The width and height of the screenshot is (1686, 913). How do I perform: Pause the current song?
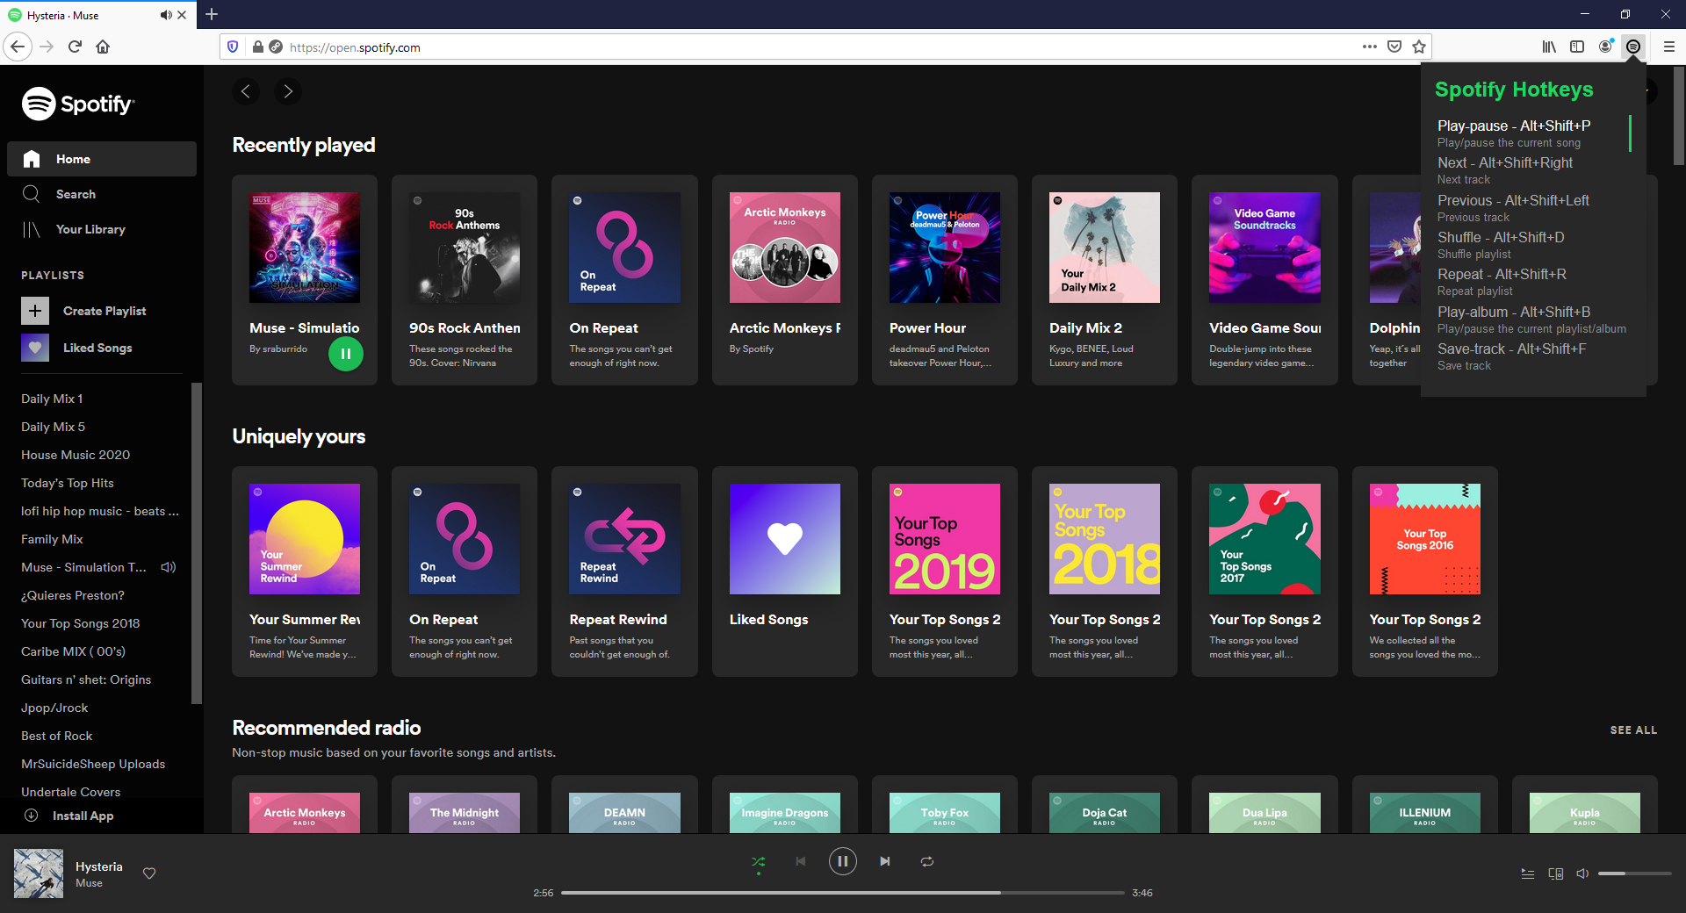(x=843, y=861)
